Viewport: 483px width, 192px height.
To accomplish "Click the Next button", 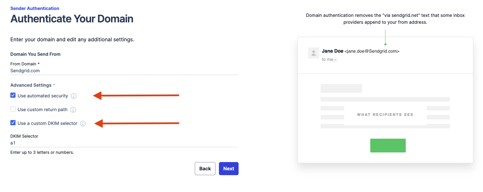I will tap(229, 169).
